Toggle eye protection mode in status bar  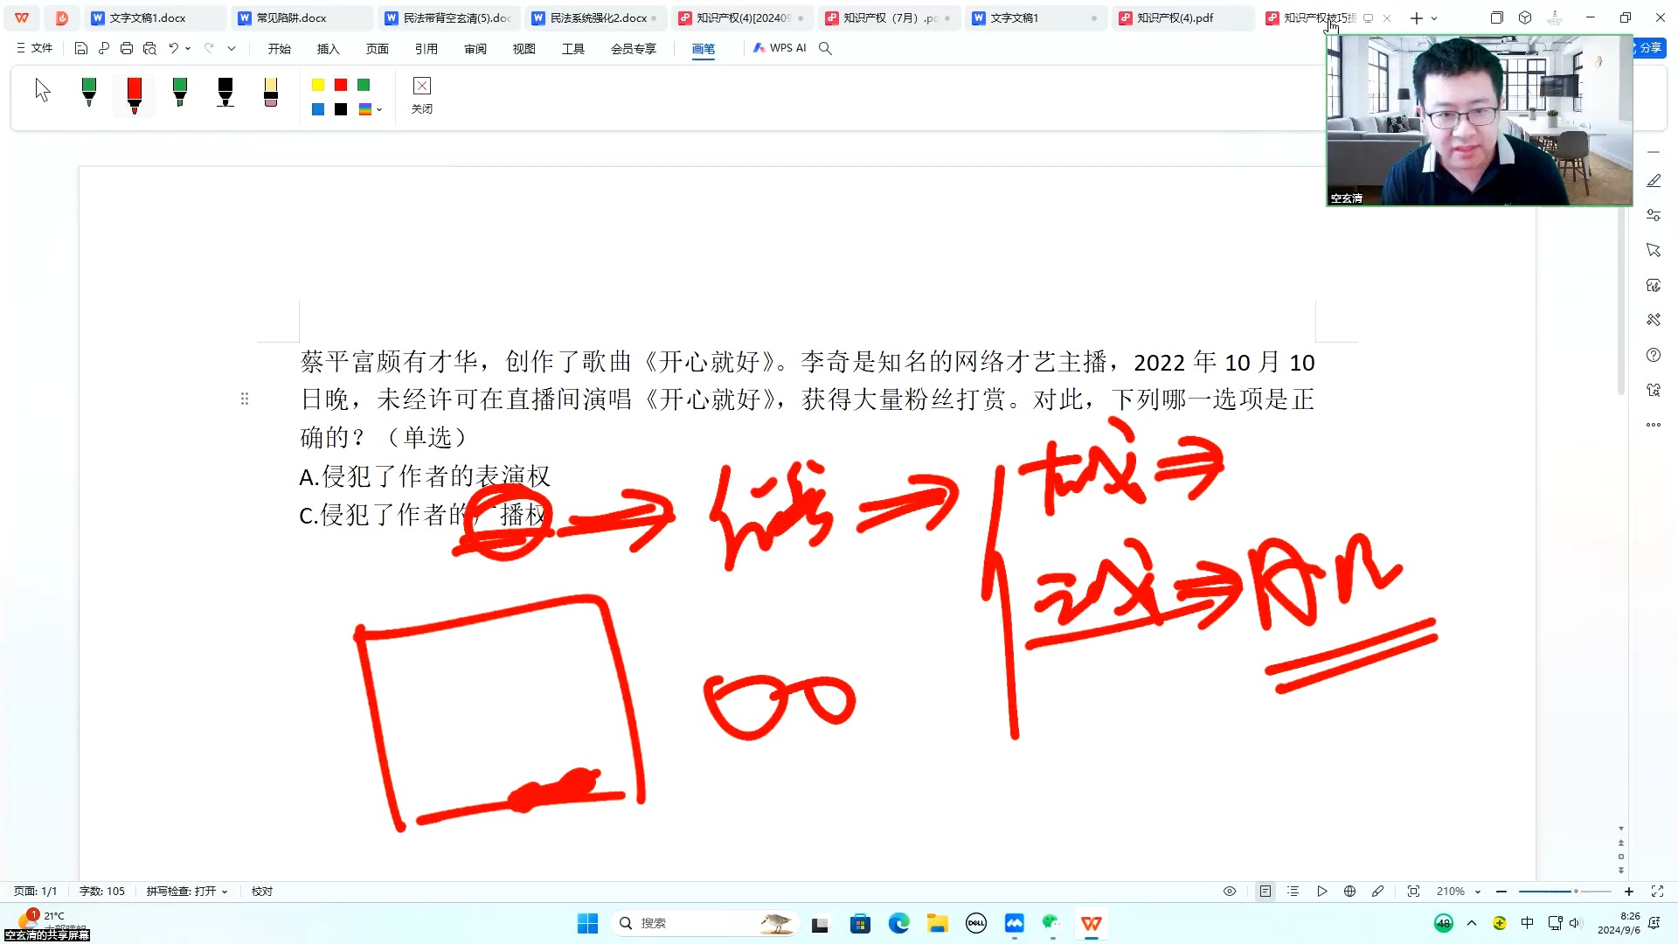click(1230, 892)
